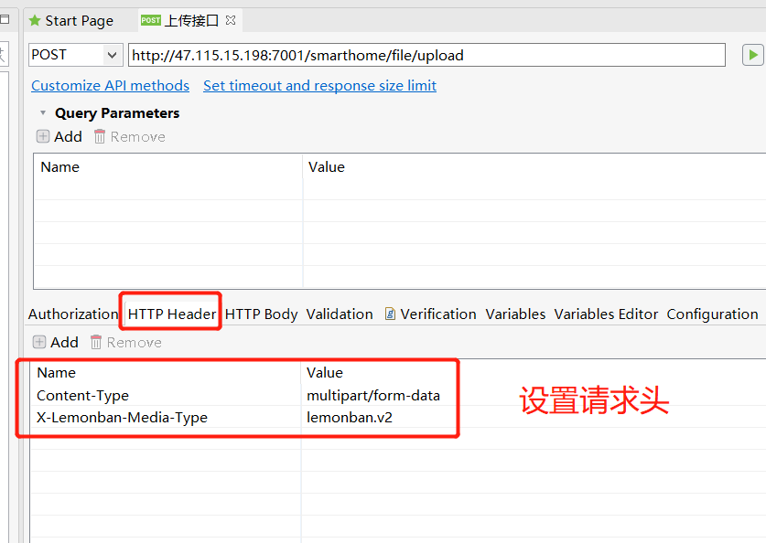Click the script icon beside Verification tab

pos(391,314)
